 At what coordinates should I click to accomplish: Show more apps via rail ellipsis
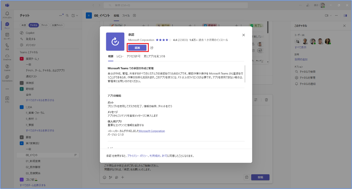click(7, 89)
